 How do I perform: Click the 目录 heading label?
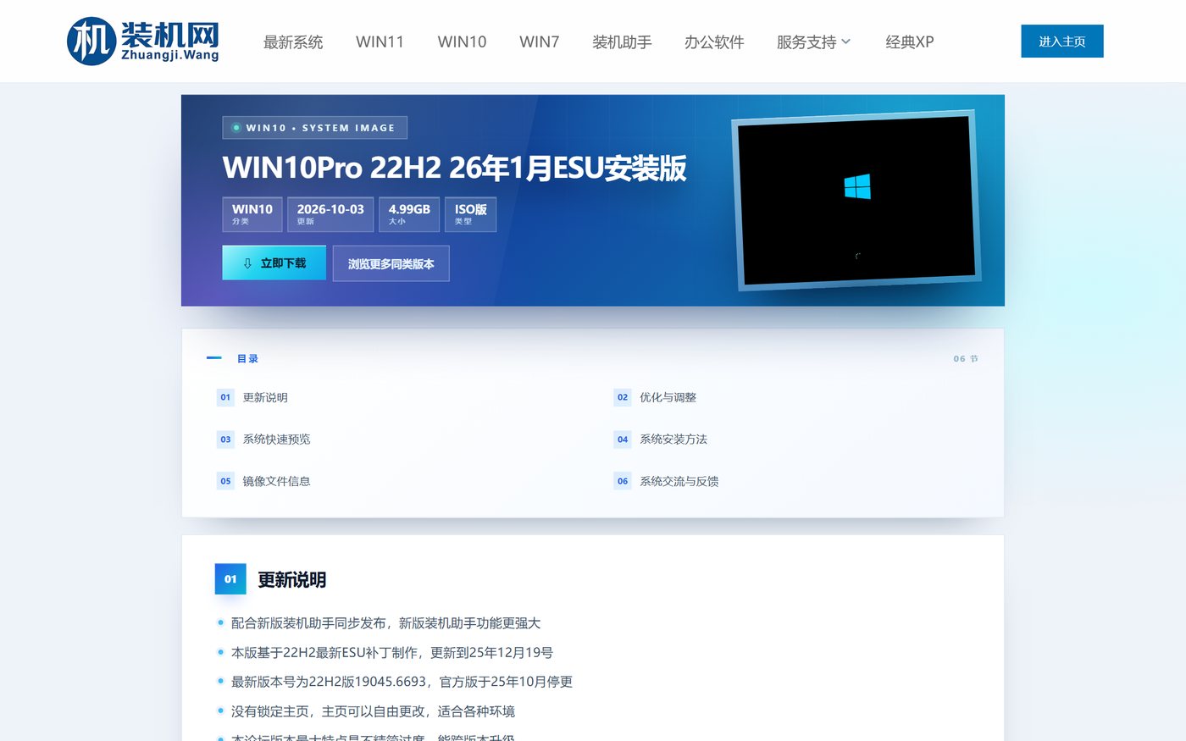(247, 358)
